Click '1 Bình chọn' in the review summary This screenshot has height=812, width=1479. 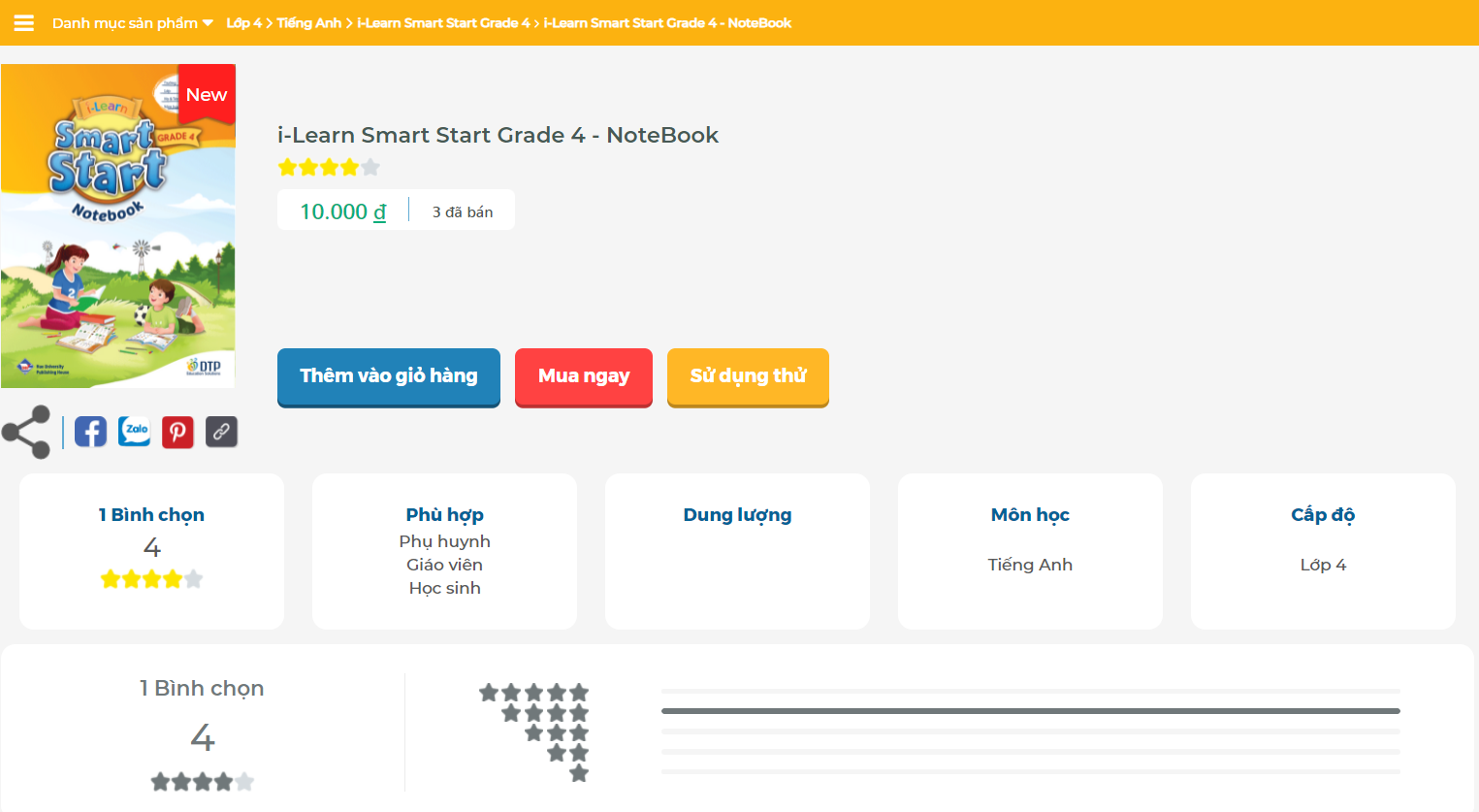point(202,688)
